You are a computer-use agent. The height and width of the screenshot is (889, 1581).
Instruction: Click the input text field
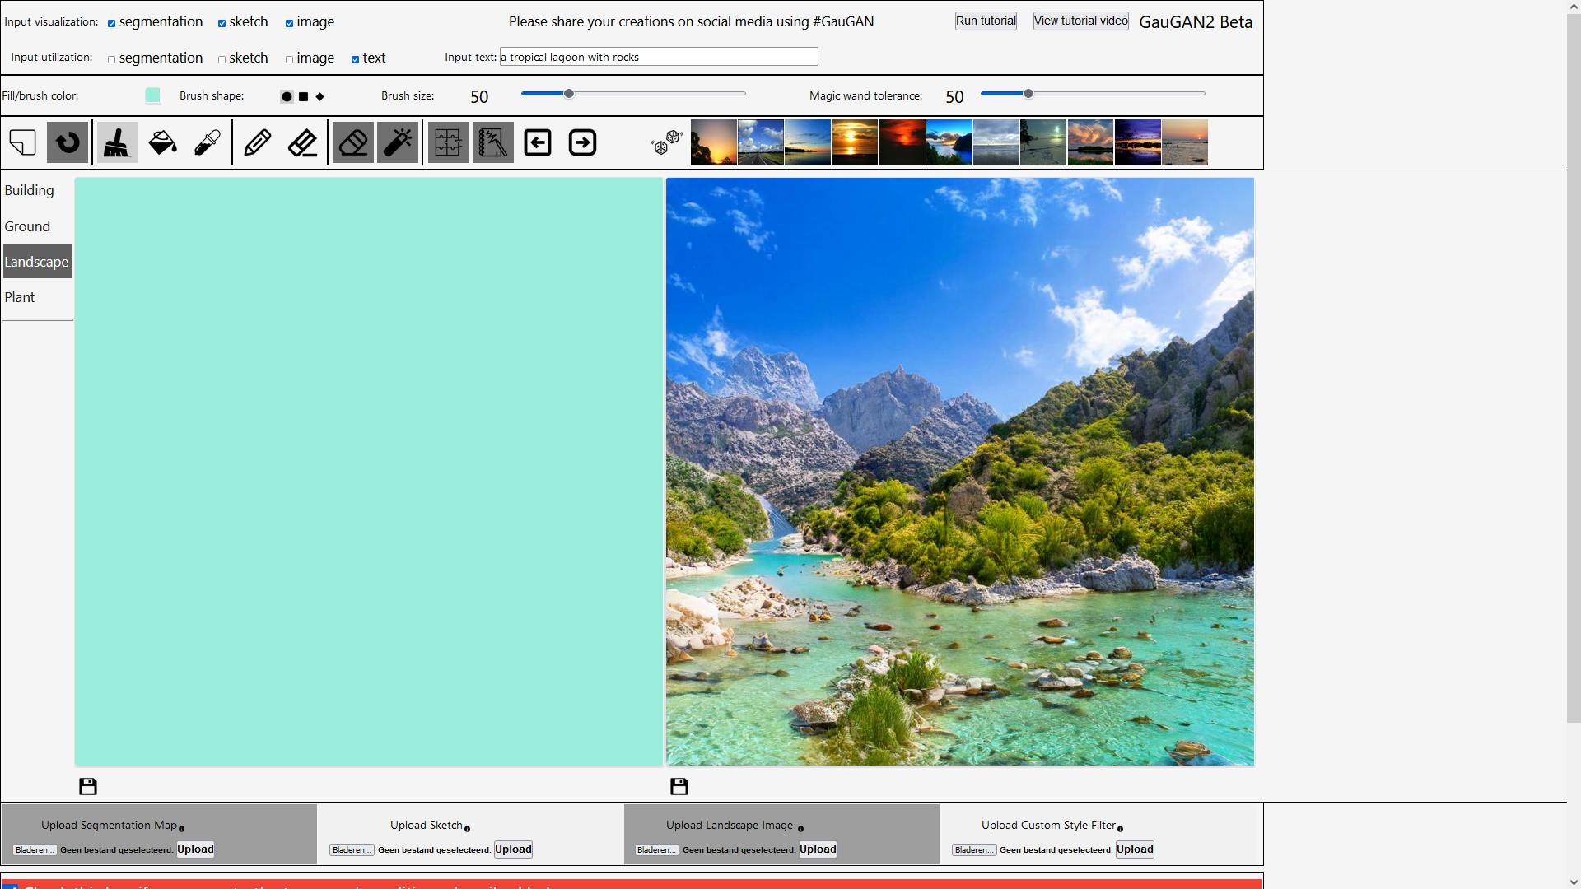click(x=659, y=57)
